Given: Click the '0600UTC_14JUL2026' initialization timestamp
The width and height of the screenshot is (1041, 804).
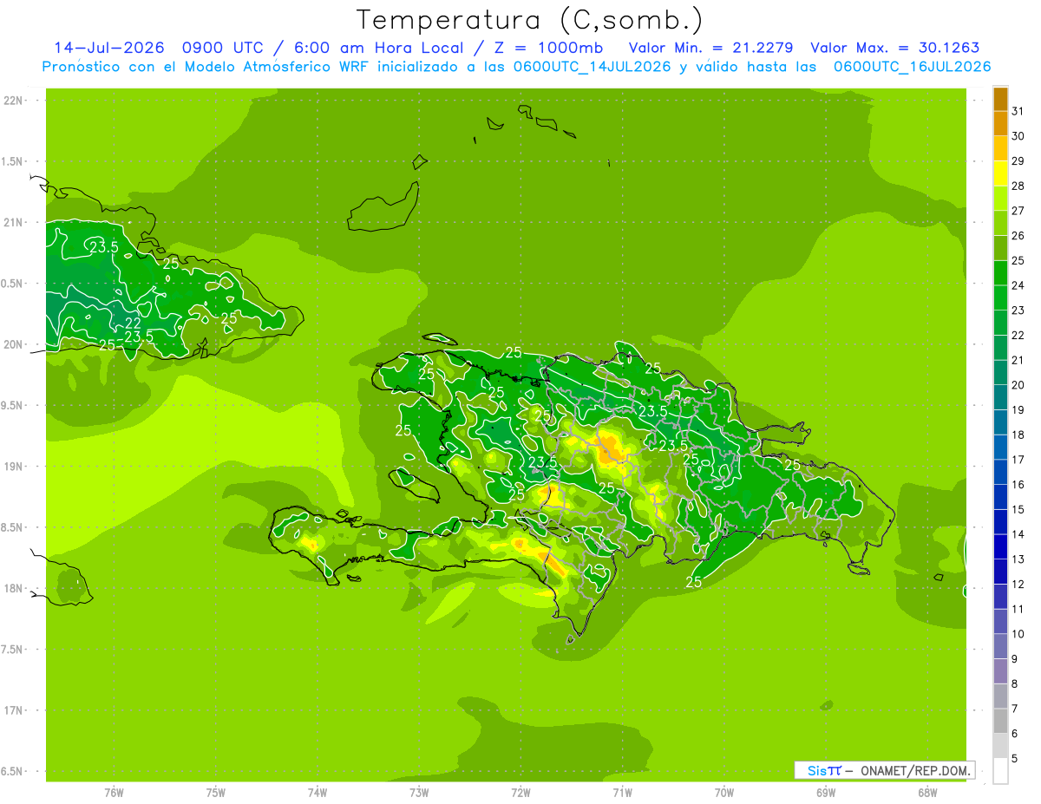Looking at the screenshot, I should [x=592, y=67].
